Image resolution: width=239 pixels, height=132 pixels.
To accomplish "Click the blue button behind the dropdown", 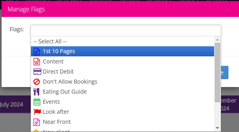I will (224, 72).
